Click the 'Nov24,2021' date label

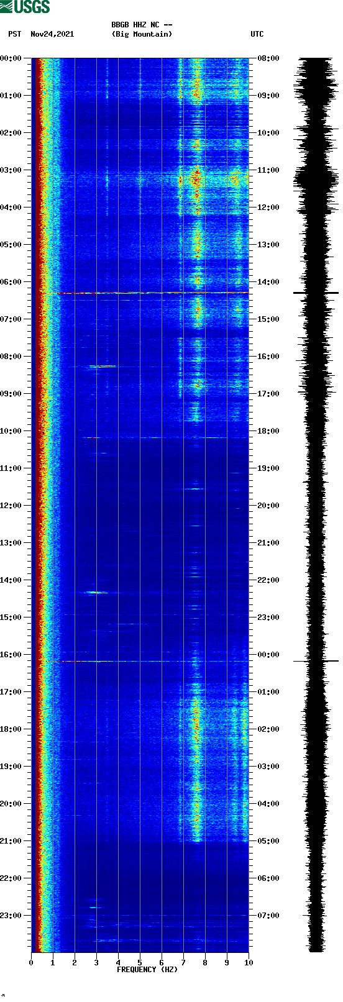coord(52,34)
